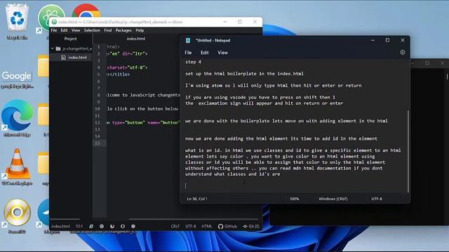
Task: Click line number 1 in Atom gutter
Action: (x=98, y=47)
